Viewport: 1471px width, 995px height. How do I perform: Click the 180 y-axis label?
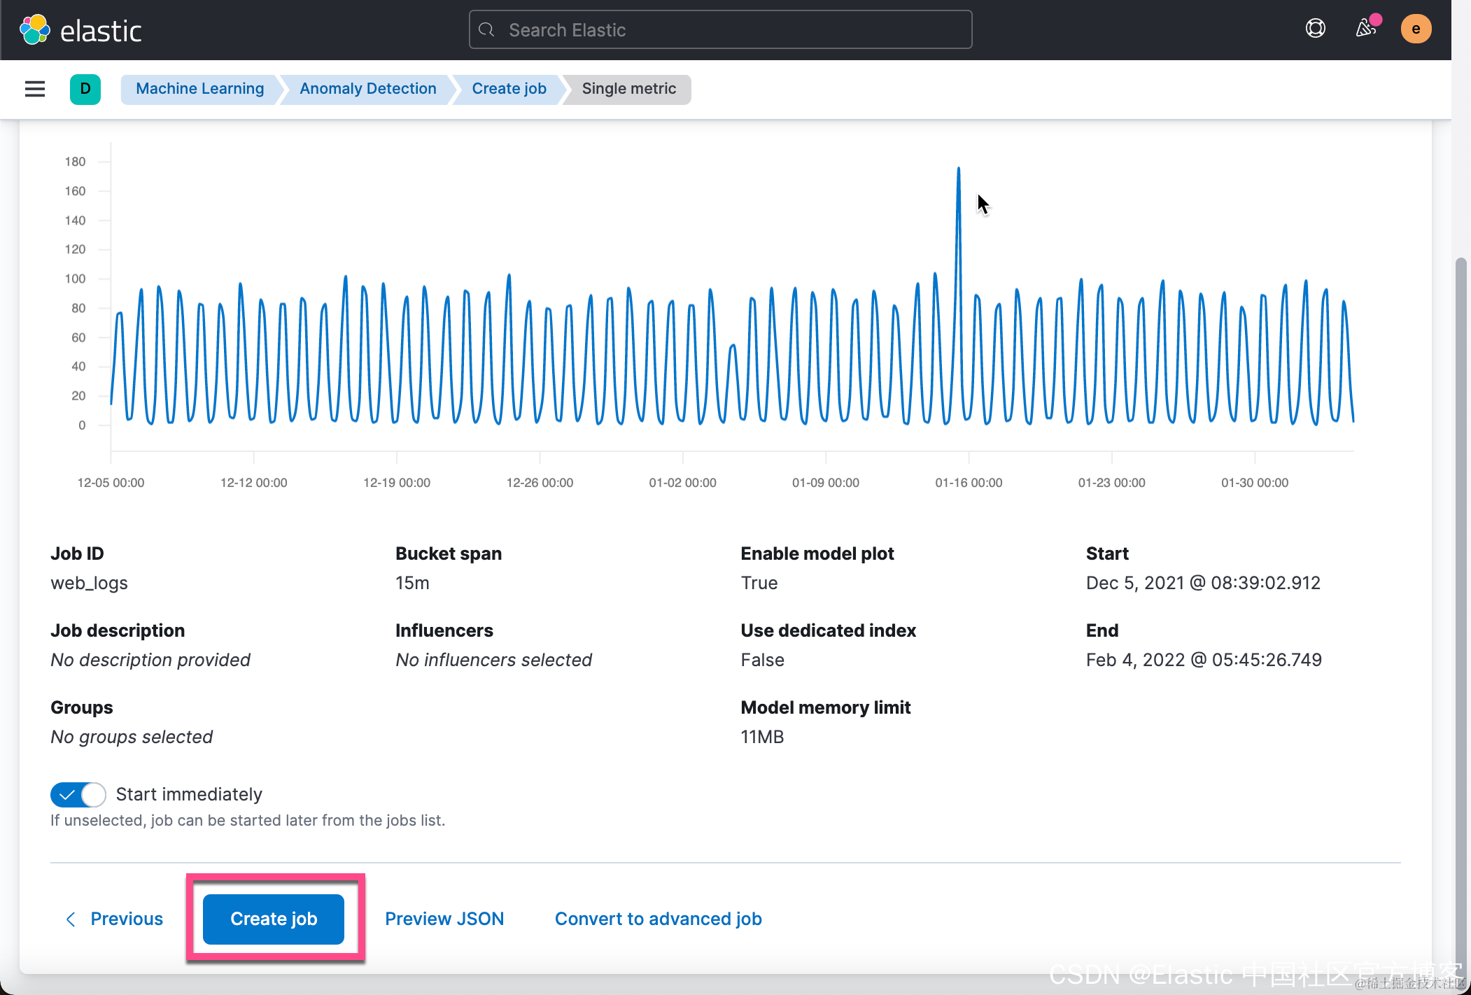[75, 162]
